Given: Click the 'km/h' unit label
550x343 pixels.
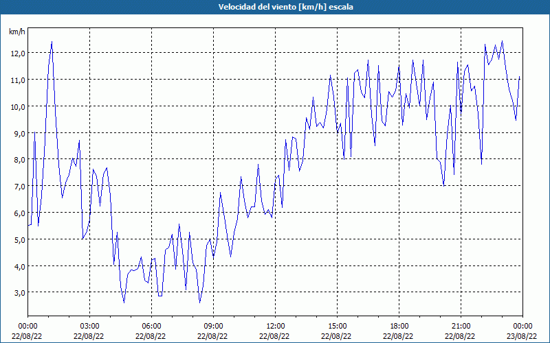Looking at the screenshot, I should 16,32.
